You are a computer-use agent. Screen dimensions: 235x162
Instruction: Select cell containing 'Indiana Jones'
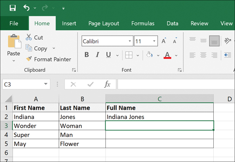click(160, 117)
